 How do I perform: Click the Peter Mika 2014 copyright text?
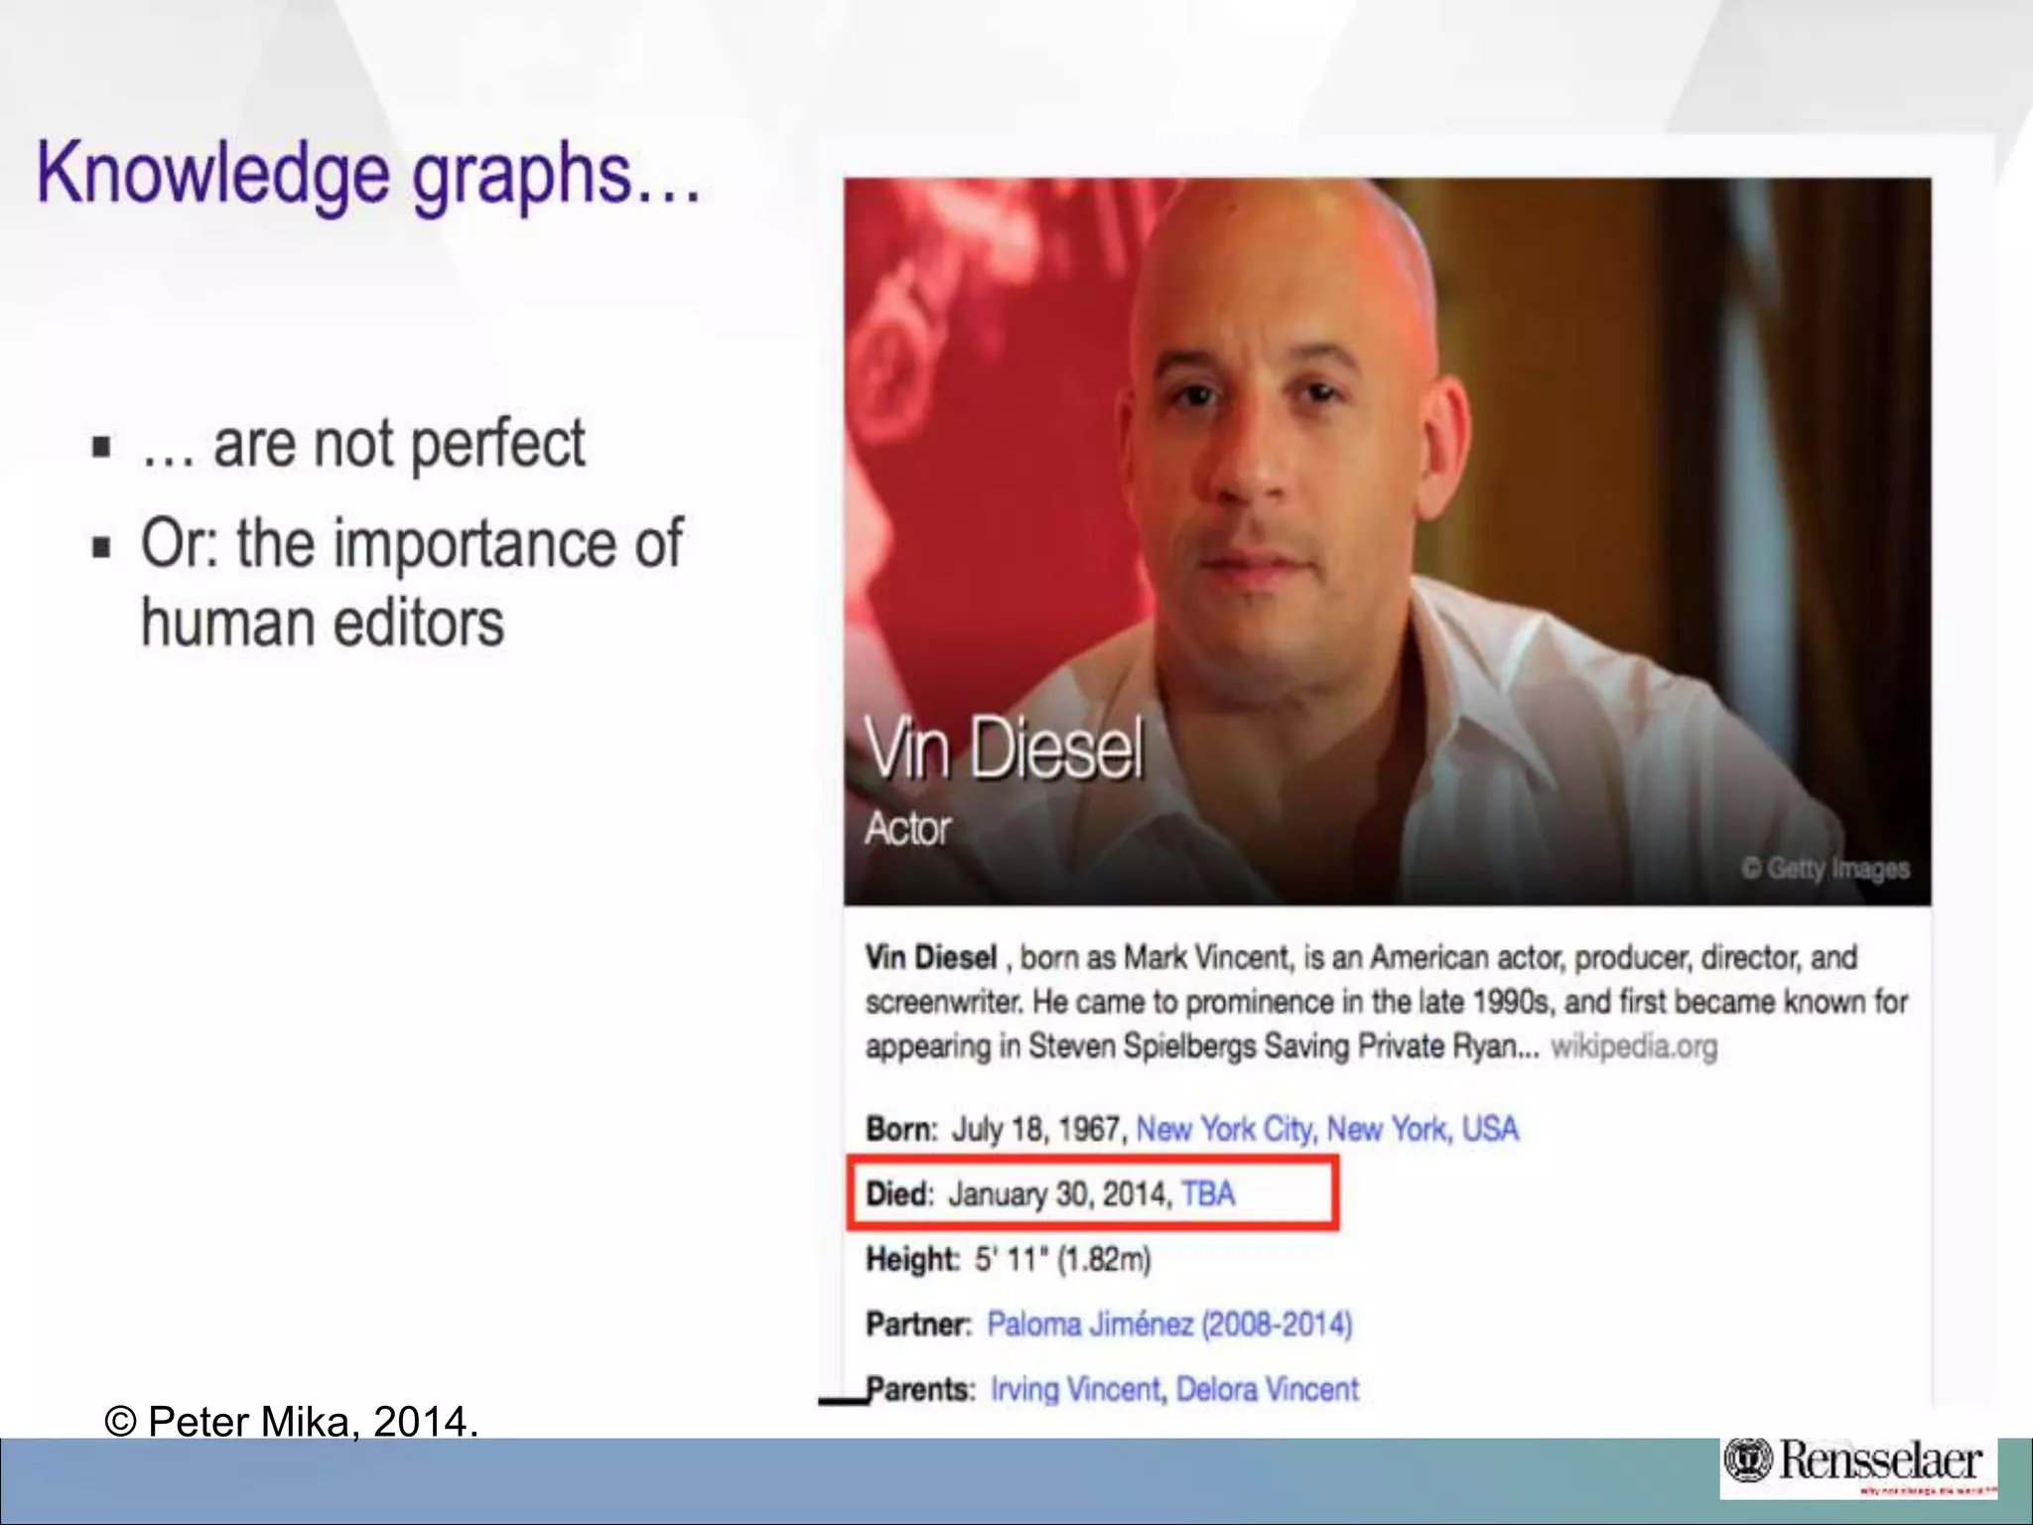tap(291, 1422)
